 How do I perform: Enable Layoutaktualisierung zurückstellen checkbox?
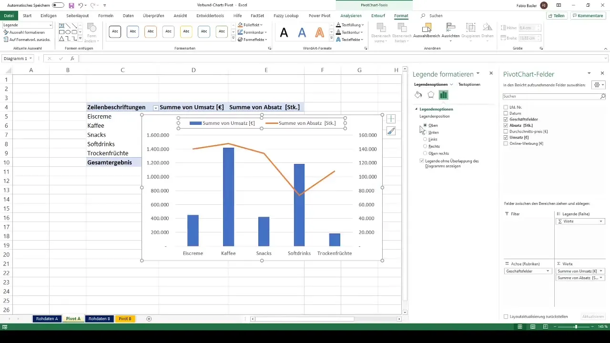[x=506, y=316]
